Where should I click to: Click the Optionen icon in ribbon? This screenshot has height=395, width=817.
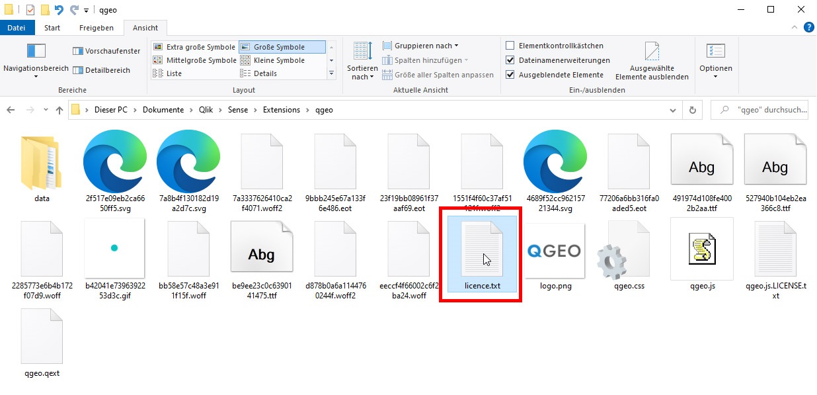pos(715,52)
